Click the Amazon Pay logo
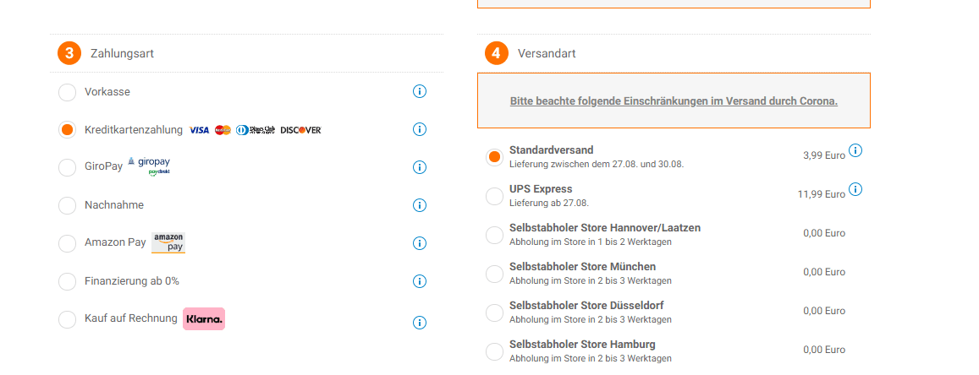Viewport: 979px width, 375px height. [168, 243]
